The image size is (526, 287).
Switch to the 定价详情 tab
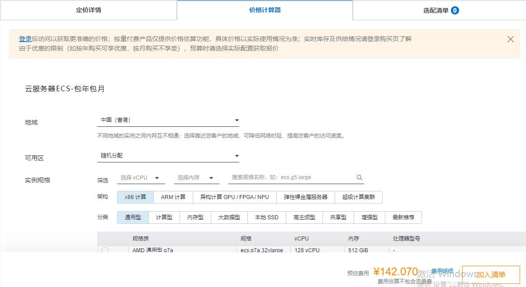pyautogui.click(x=88, y=10)
